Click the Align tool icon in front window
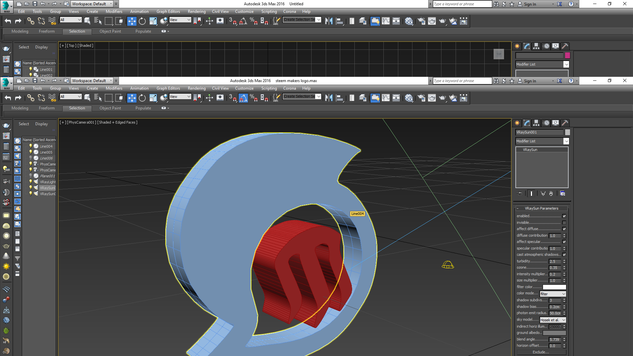This screenshot has width=633, height=356. 340,98
